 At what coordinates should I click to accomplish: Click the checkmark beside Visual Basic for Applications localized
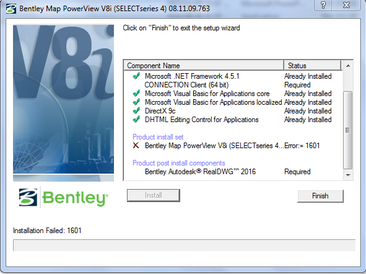pyautogui.click(x=136, y=102)
